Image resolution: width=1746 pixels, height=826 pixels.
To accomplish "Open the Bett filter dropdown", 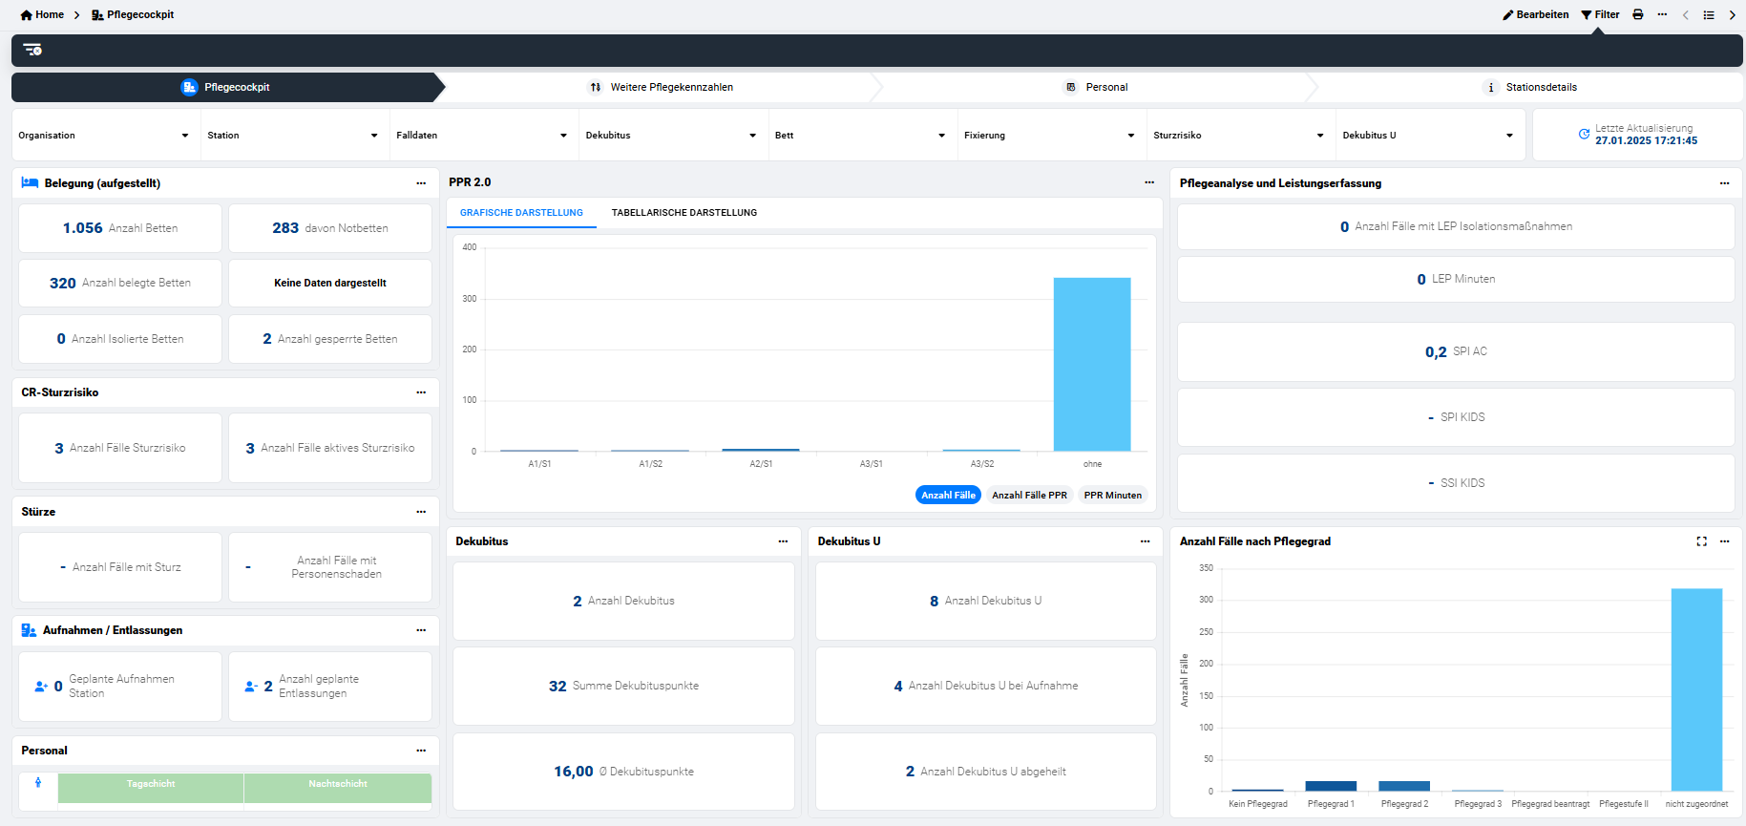I will point(860,136).
